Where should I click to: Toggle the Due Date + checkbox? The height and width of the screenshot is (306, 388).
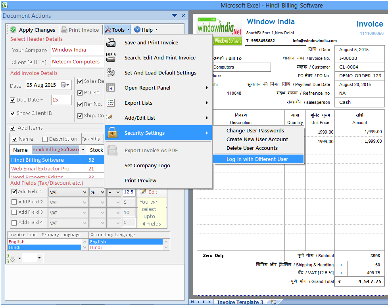click(x=12, y=100)
